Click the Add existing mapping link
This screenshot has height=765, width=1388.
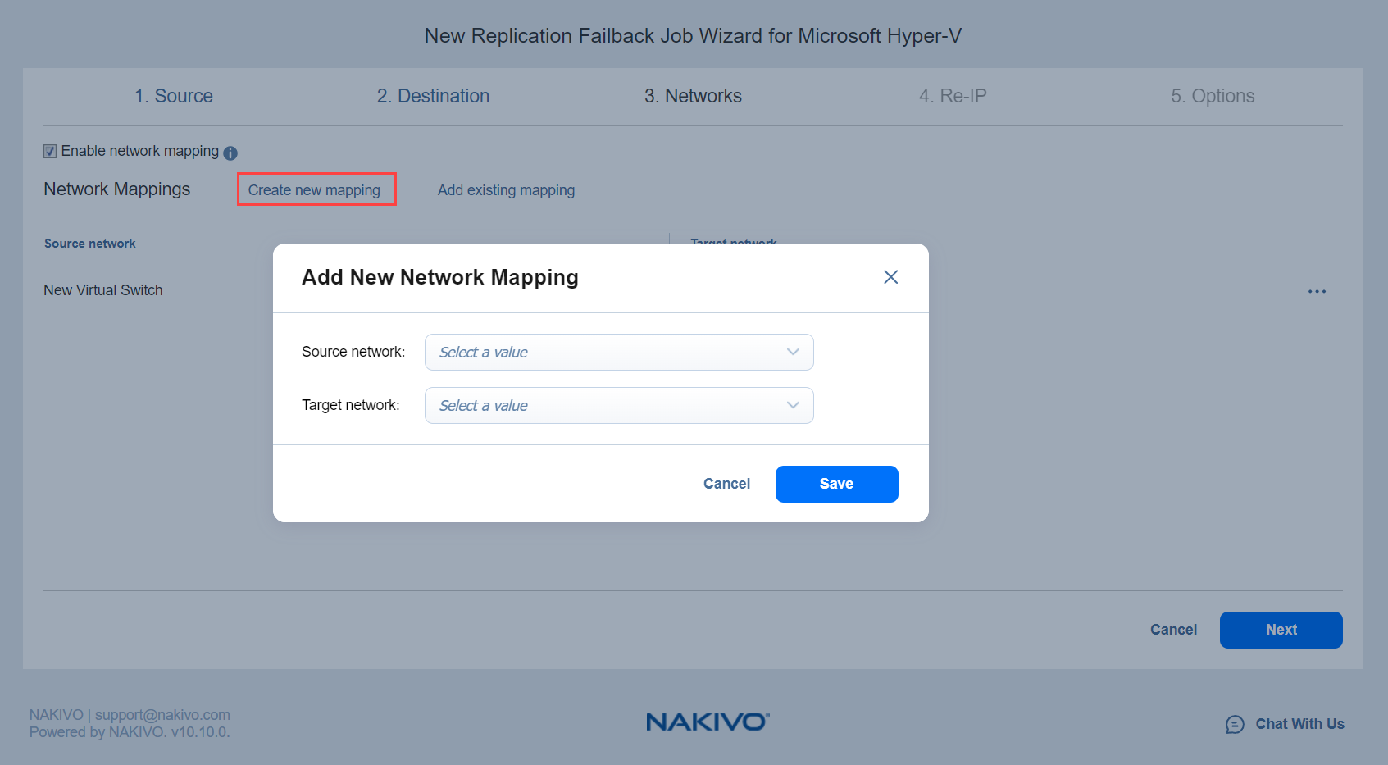click(506, 190)
